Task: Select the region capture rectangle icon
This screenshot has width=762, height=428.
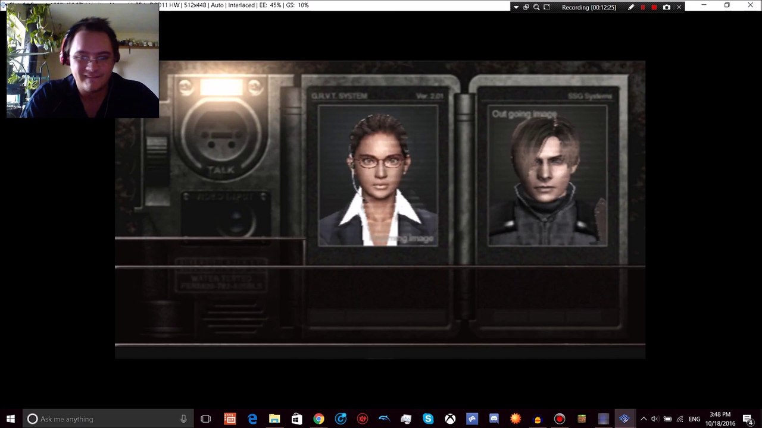Action: tap(546, 7)
